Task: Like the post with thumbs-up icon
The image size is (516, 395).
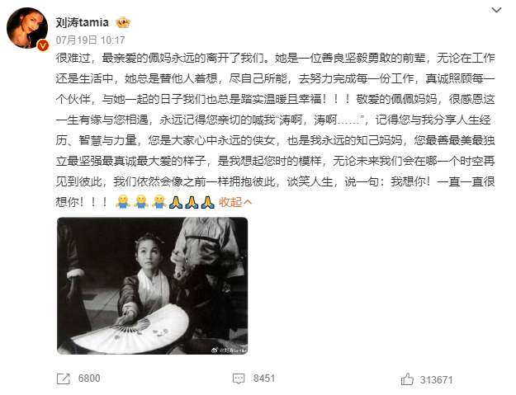Action: coord(407,379)
